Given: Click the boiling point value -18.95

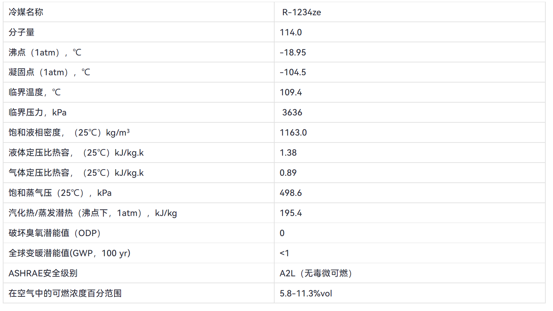Looking at the screenshot, I should click(293, 52).
